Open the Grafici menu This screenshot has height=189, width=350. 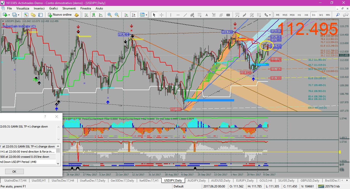(x=54, y=8)
